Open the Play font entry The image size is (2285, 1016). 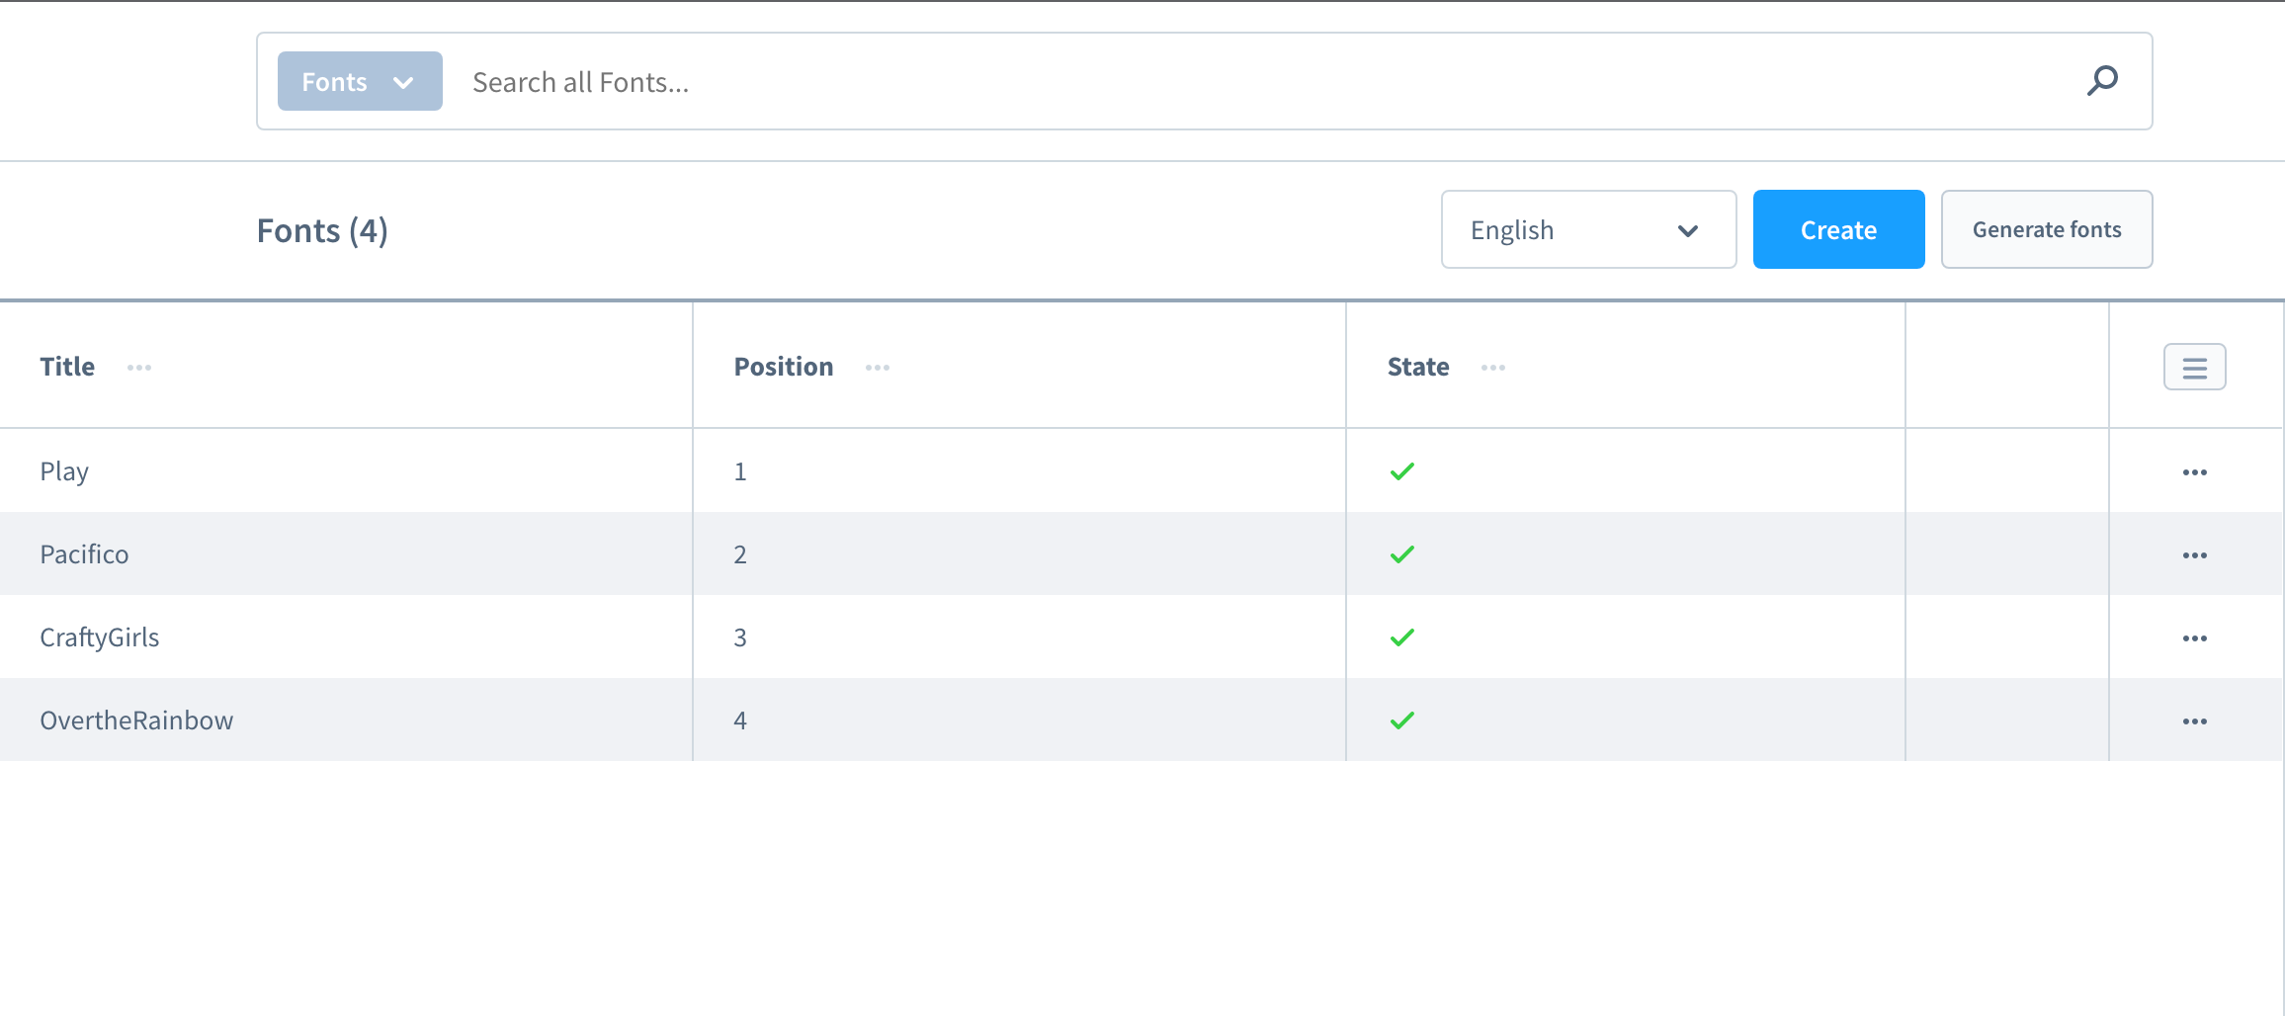pyautogui.click(x=64, y=472)
